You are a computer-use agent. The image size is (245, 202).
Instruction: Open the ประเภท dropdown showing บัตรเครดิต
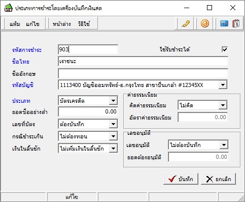click(113, 101)
